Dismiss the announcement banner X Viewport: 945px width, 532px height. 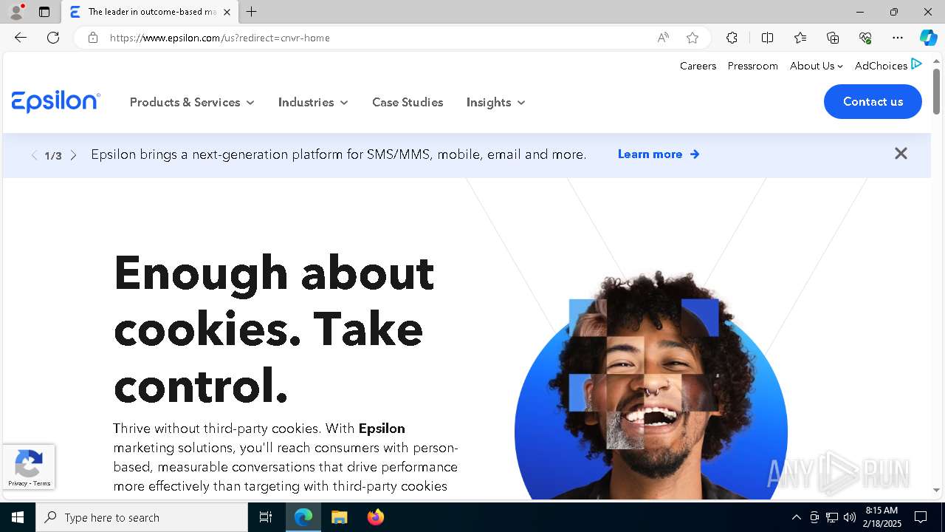901,153
